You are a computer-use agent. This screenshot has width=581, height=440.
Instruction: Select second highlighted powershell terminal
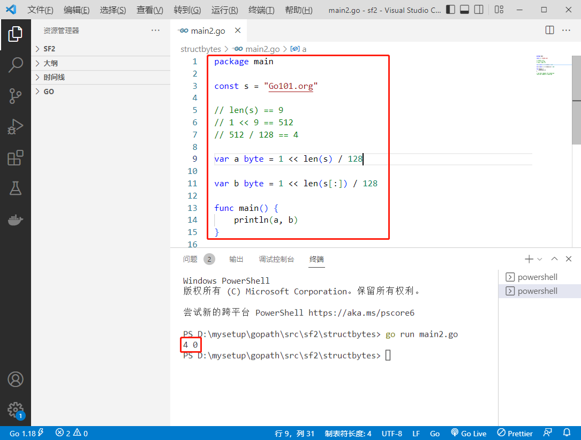540,291
